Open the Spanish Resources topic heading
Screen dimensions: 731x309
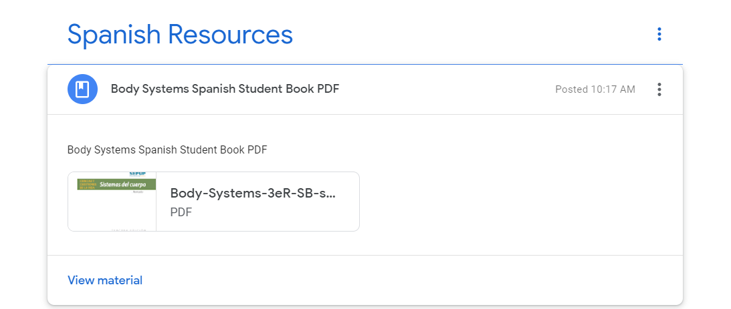point(180,34)
